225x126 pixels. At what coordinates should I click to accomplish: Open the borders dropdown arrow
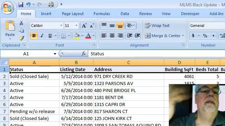click(x=69, y=36)
